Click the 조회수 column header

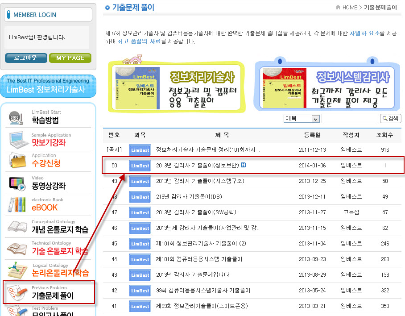(384, 135)
